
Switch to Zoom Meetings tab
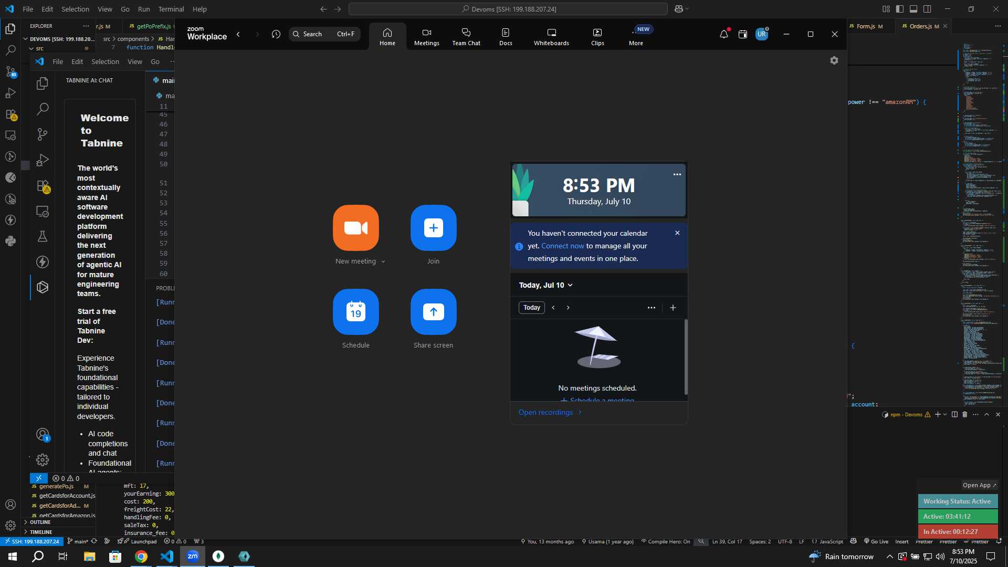[x=427, y=37]
